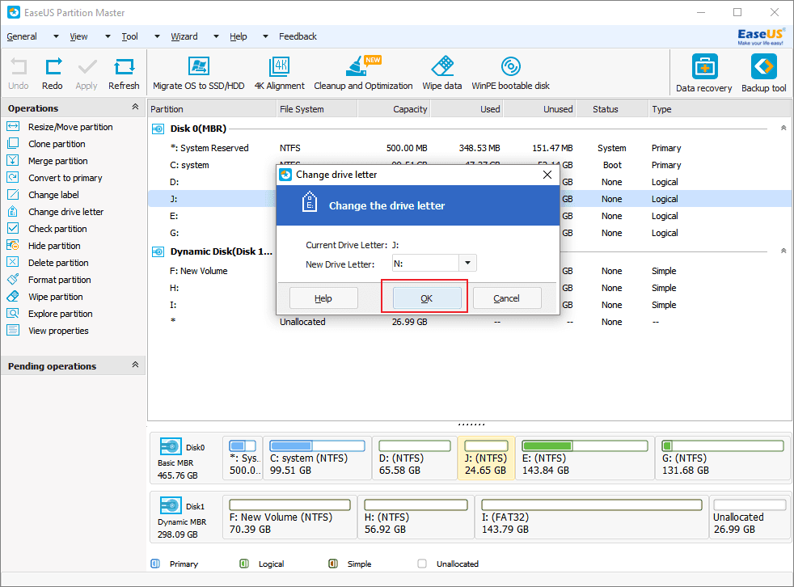Screen dimensions: 794x587
Task: Expand the Tool menu arrow
Action: point(157,36)
